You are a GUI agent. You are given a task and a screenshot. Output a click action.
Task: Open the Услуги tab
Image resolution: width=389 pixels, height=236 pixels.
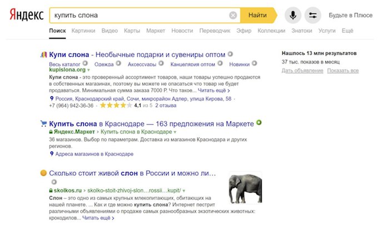click(x=327, y=31)
